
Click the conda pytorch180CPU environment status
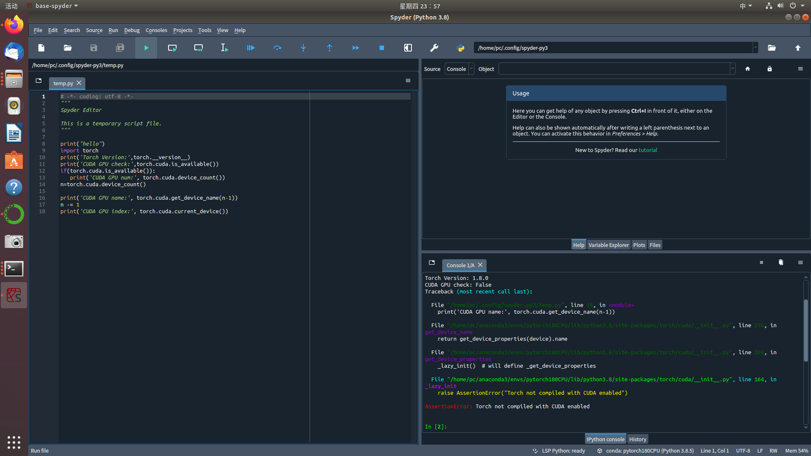[x=645, y=451]
